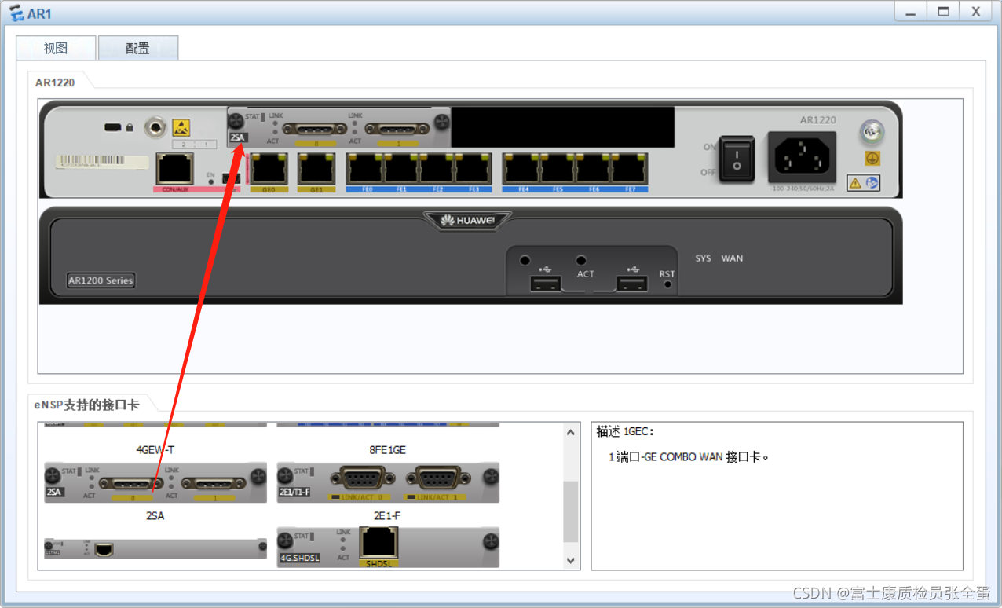Click the grounding screw on the router
1002x608 pixels.
point(872,132)
